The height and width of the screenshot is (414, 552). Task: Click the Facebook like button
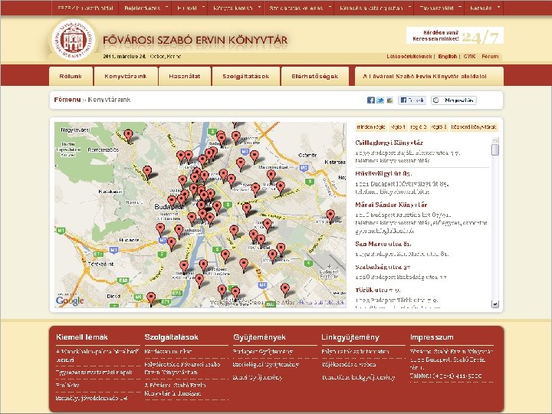pyautogui.click(x=412, y=100)
